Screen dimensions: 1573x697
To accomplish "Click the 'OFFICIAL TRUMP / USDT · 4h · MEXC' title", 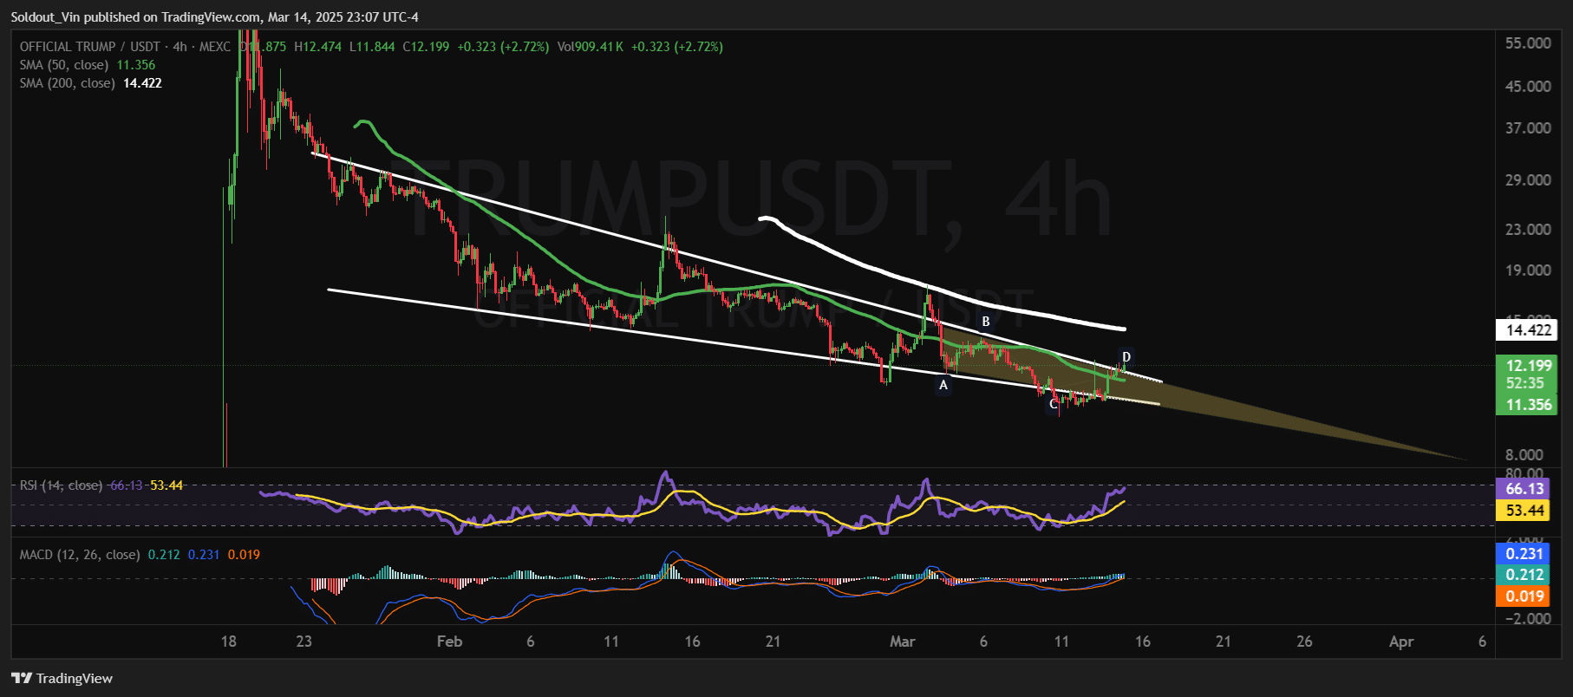I will click(x=125, y=47).
